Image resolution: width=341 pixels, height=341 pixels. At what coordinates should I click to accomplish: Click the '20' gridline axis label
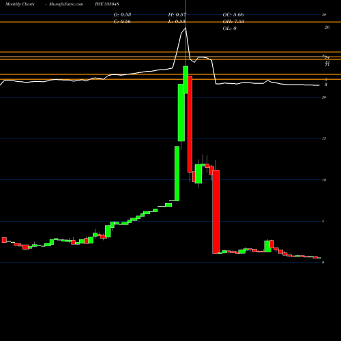tap(324, 98)
